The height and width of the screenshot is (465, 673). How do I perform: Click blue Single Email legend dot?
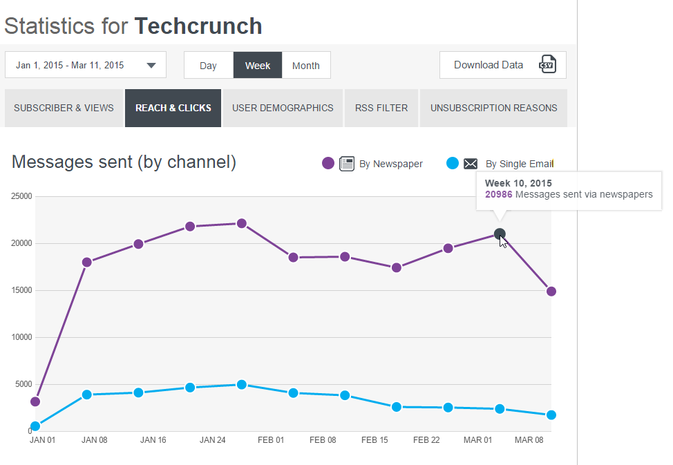[x=453, y=163]
